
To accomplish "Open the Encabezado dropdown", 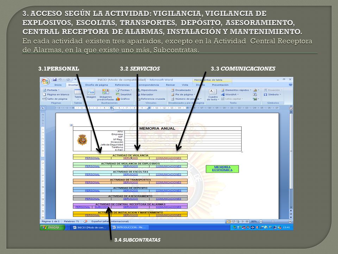I will pyautogui.click(x=182, y=90).
